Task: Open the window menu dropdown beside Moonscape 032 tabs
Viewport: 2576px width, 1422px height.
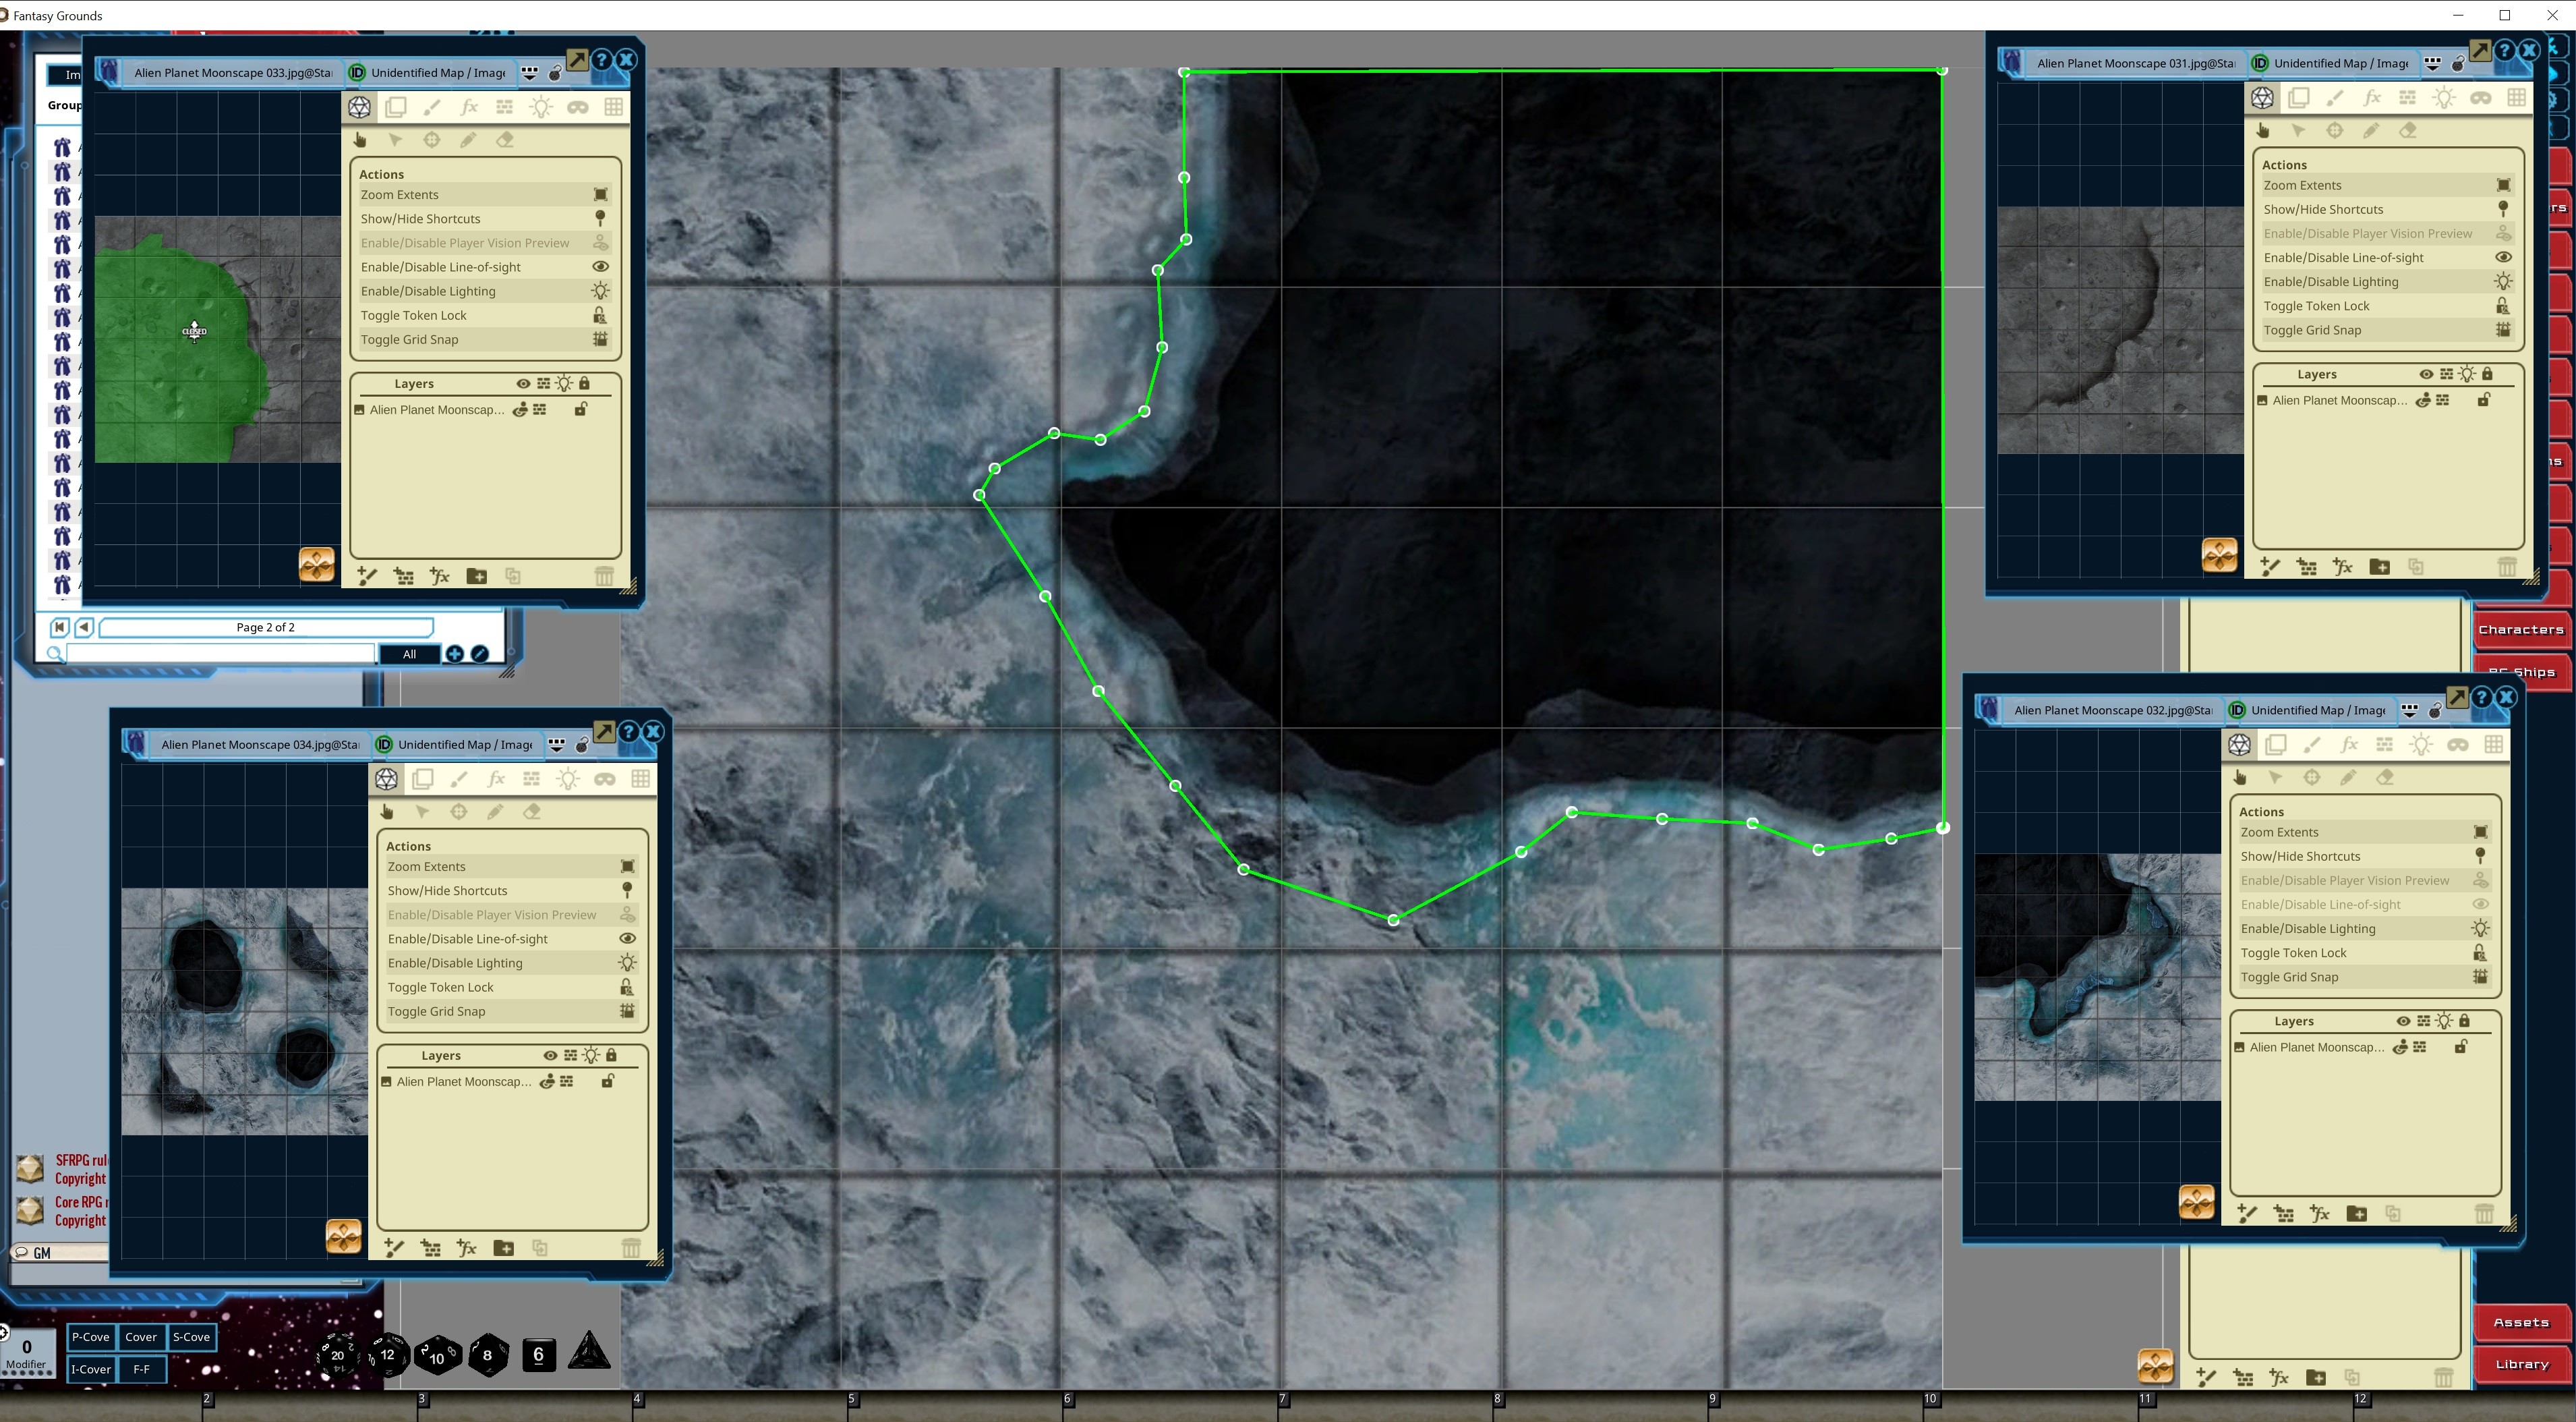Action: [2410, 710]
